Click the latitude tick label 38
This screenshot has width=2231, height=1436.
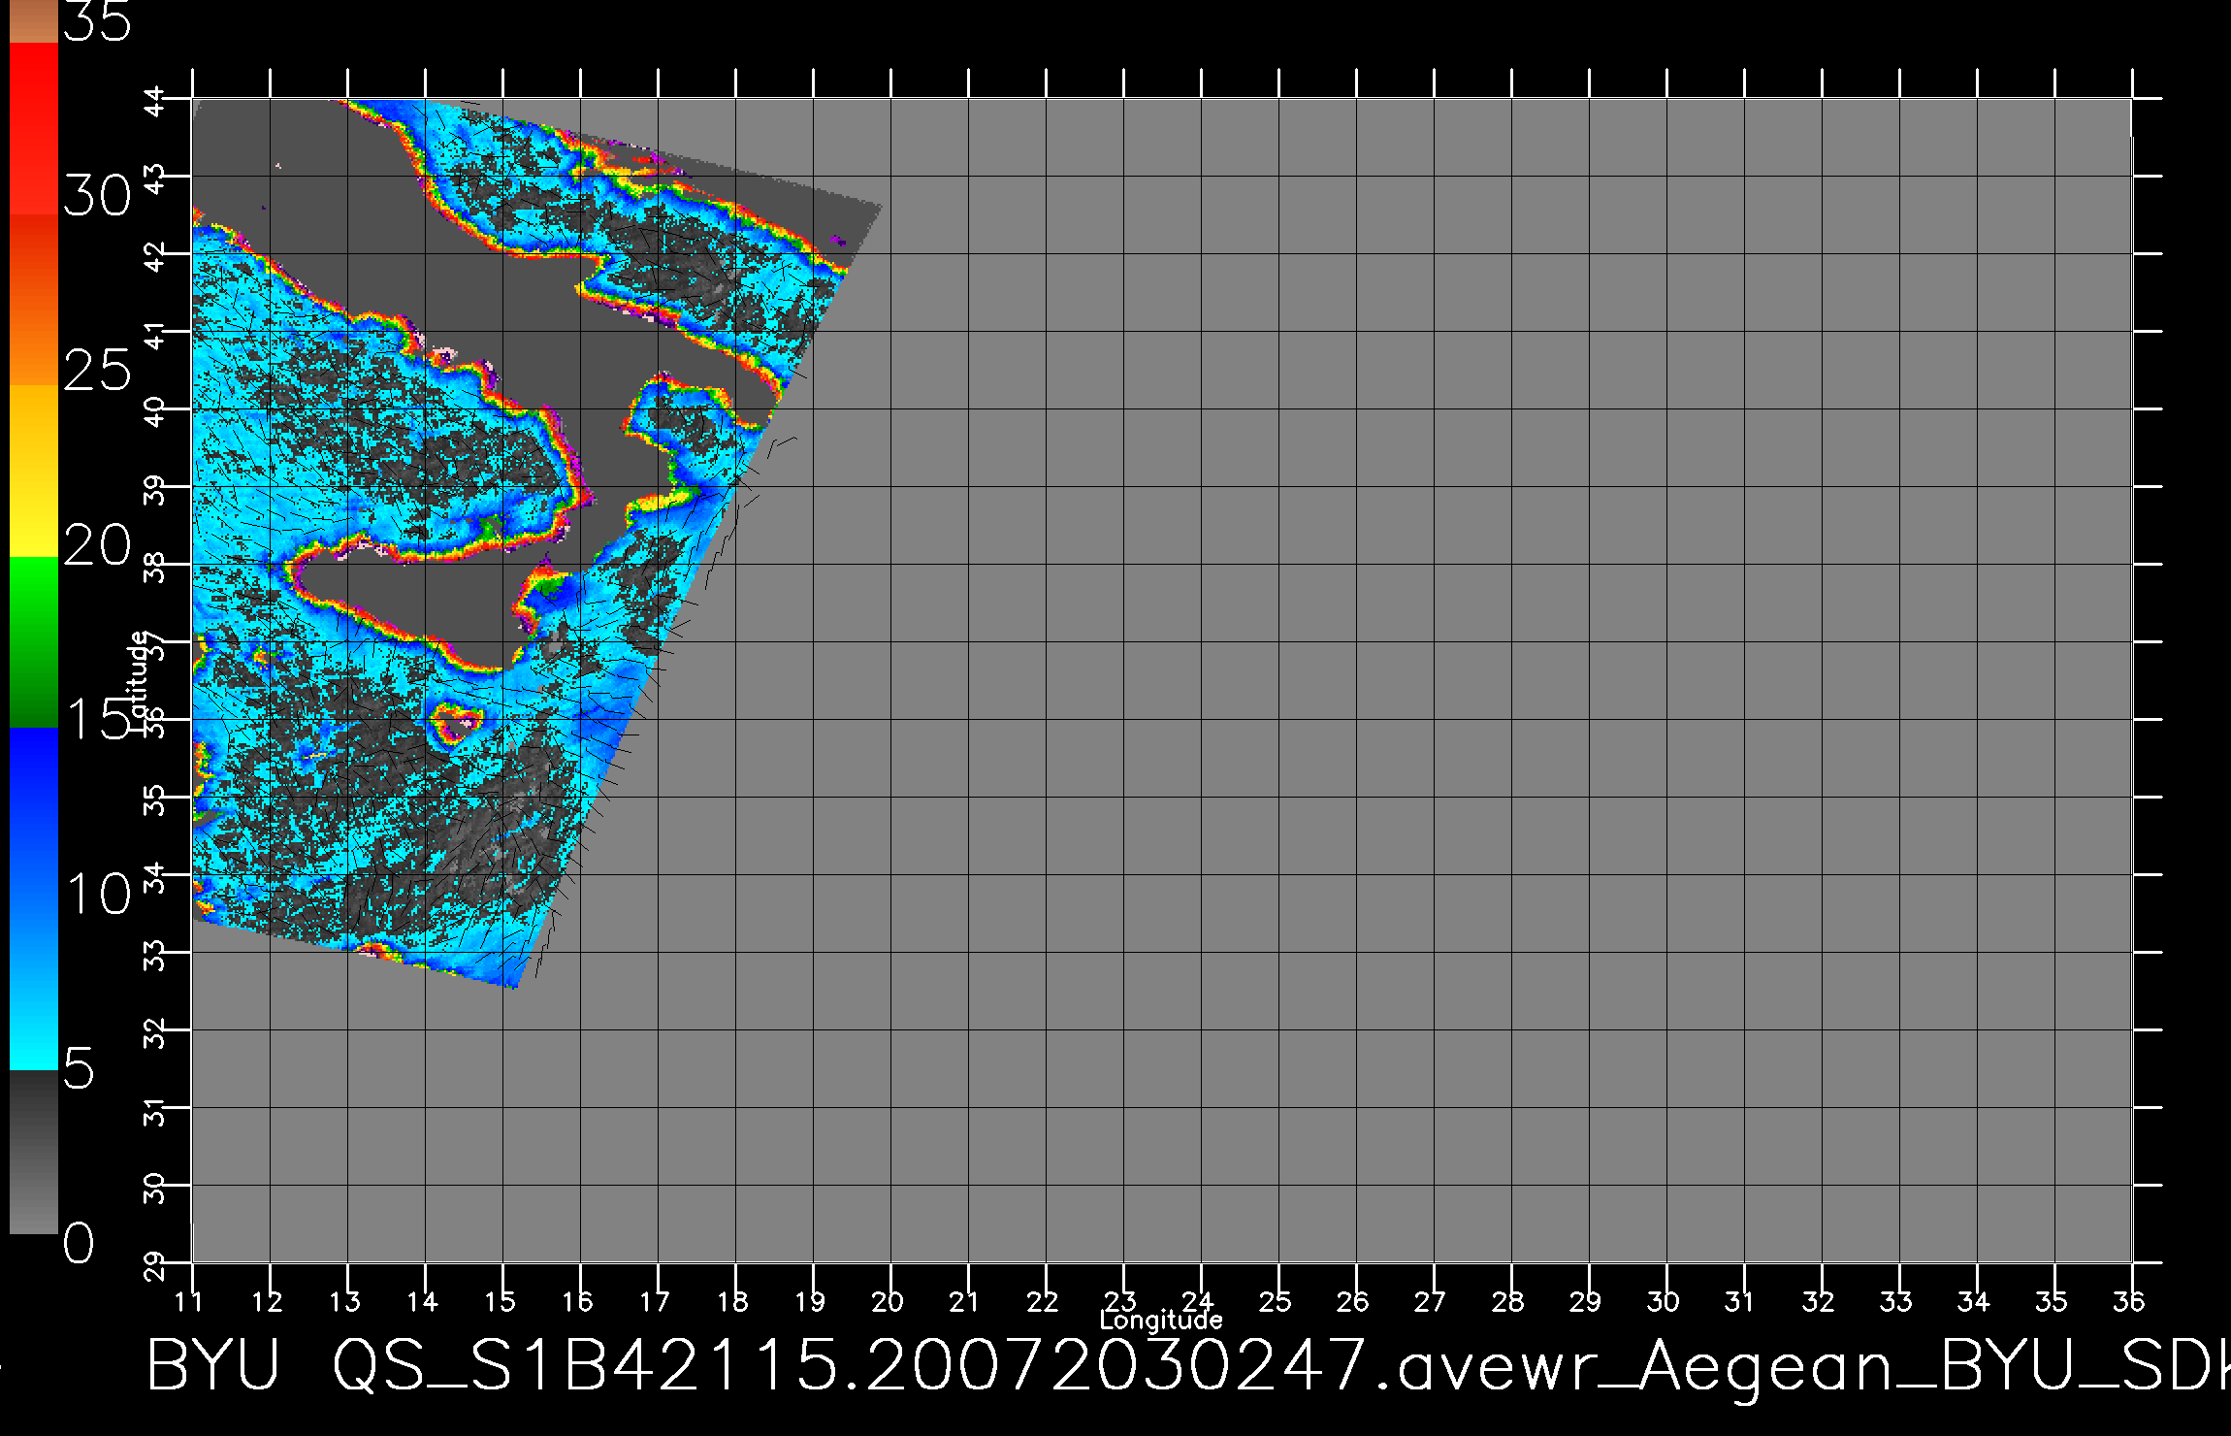pos(156,566)
